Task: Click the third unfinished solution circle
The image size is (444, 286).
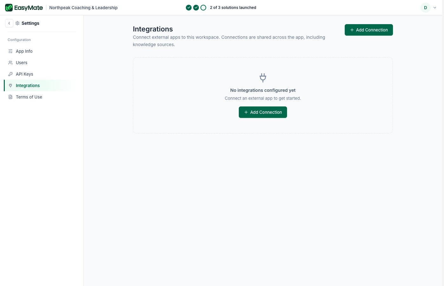Action: [x=203, y=8]
